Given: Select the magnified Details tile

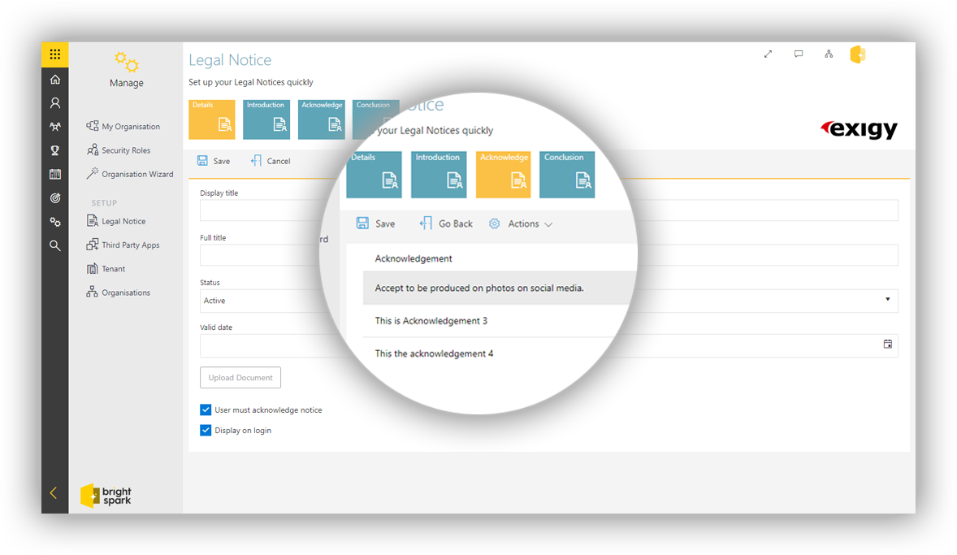Looking at the screenshot, I should (375, 175).
